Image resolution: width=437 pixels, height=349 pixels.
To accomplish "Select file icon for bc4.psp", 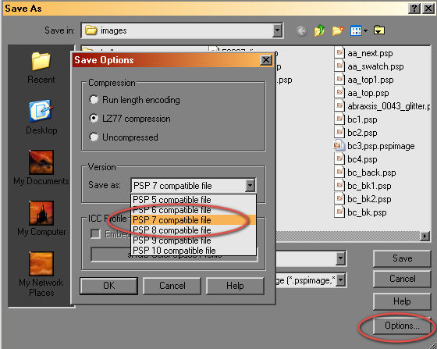I will coord(339,159).
